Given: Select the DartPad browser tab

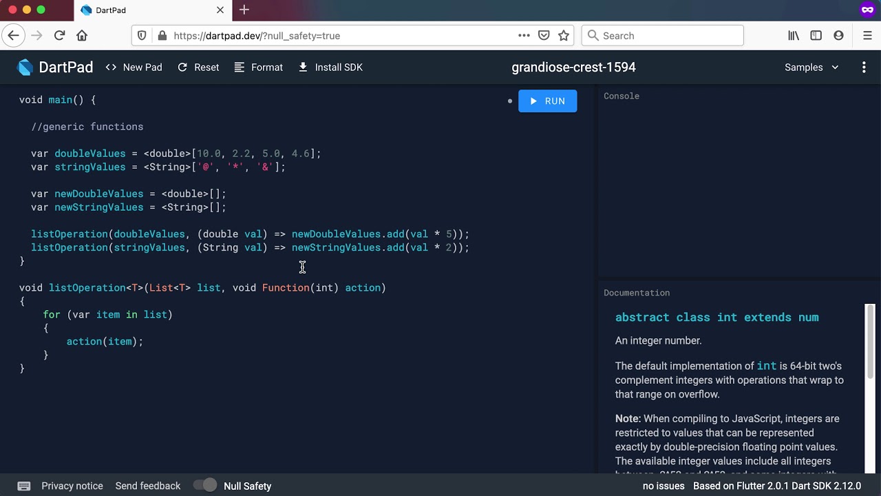Looking at the screenshot, I should point(153,10).
